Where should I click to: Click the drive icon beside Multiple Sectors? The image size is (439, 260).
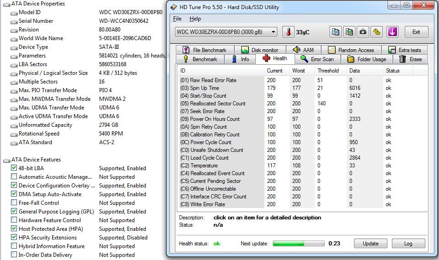pos(14,82)
